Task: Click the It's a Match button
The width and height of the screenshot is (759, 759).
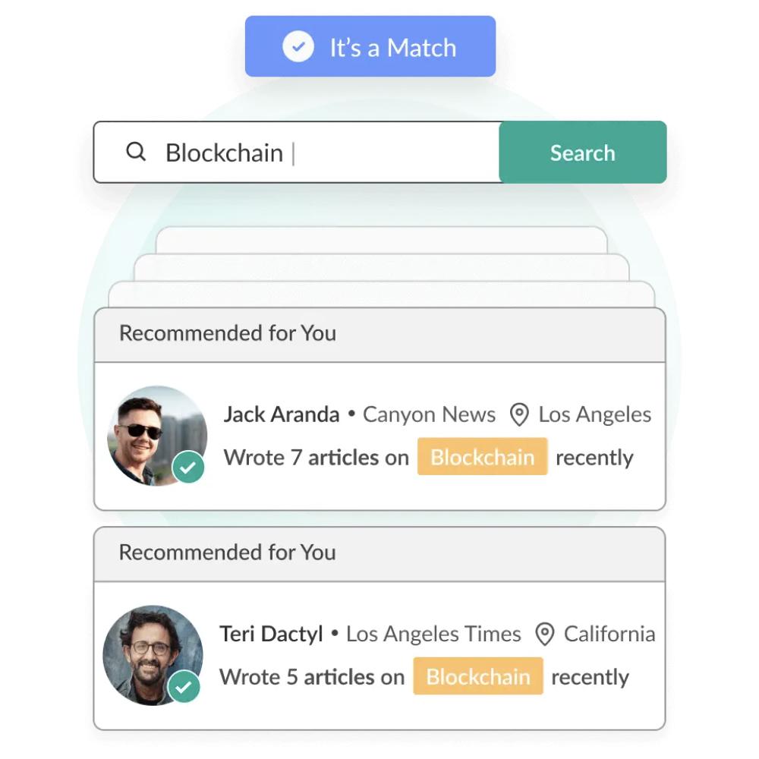Action: [x=370, y=47]
